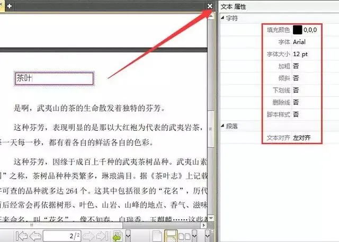Change the font size 12 pt
Screen dimensions: 339x242
[300, 54]
